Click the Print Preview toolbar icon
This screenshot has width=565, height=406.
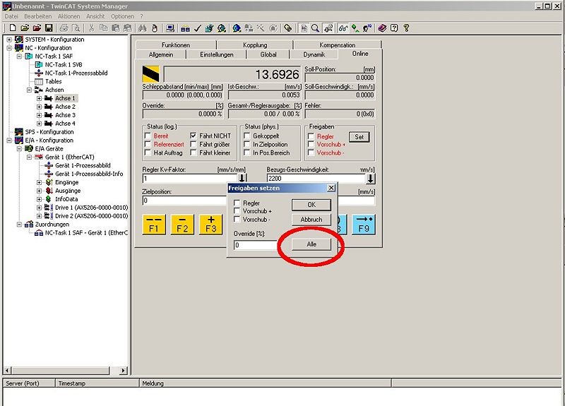pyautogui.click(x=76, y=28)
